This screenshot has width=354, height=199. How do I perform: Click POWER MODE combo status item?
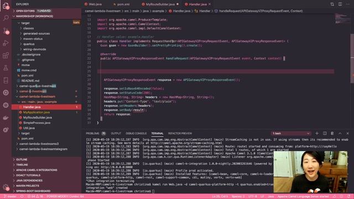tap(65, 196)
